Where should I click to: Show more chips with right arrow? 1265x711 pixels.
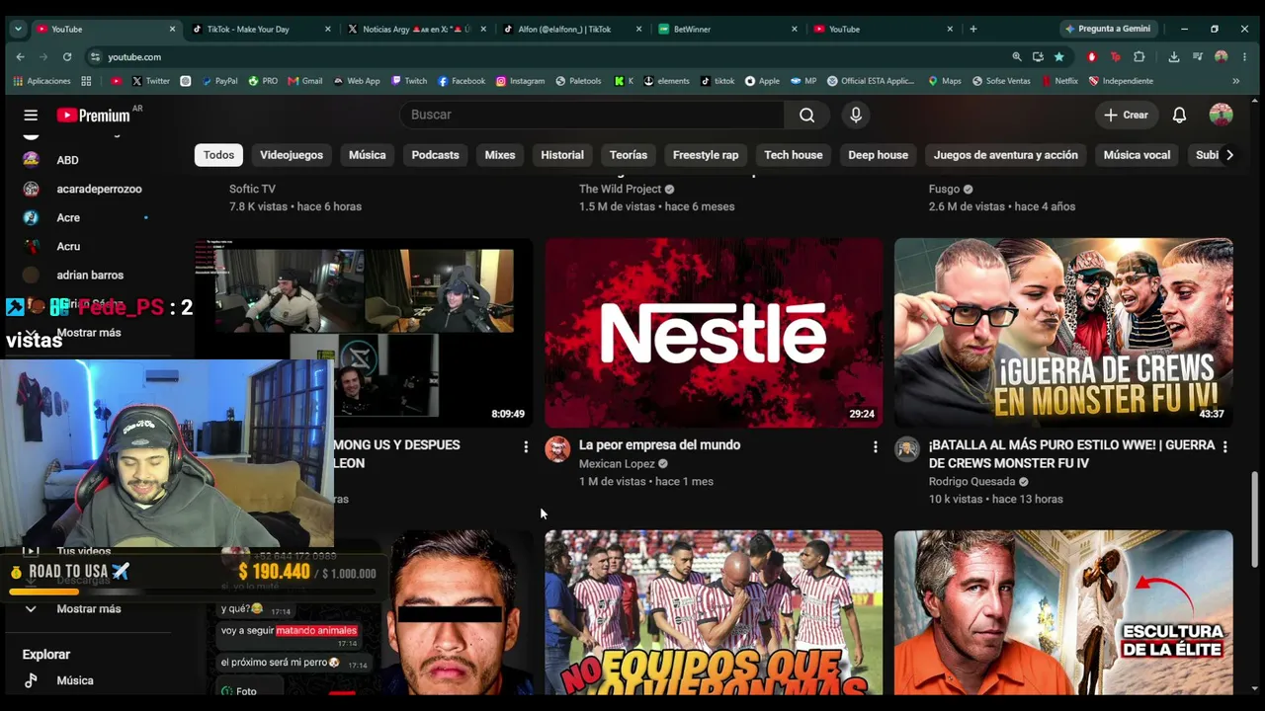pyautogui.click(x=1229, y=155)
